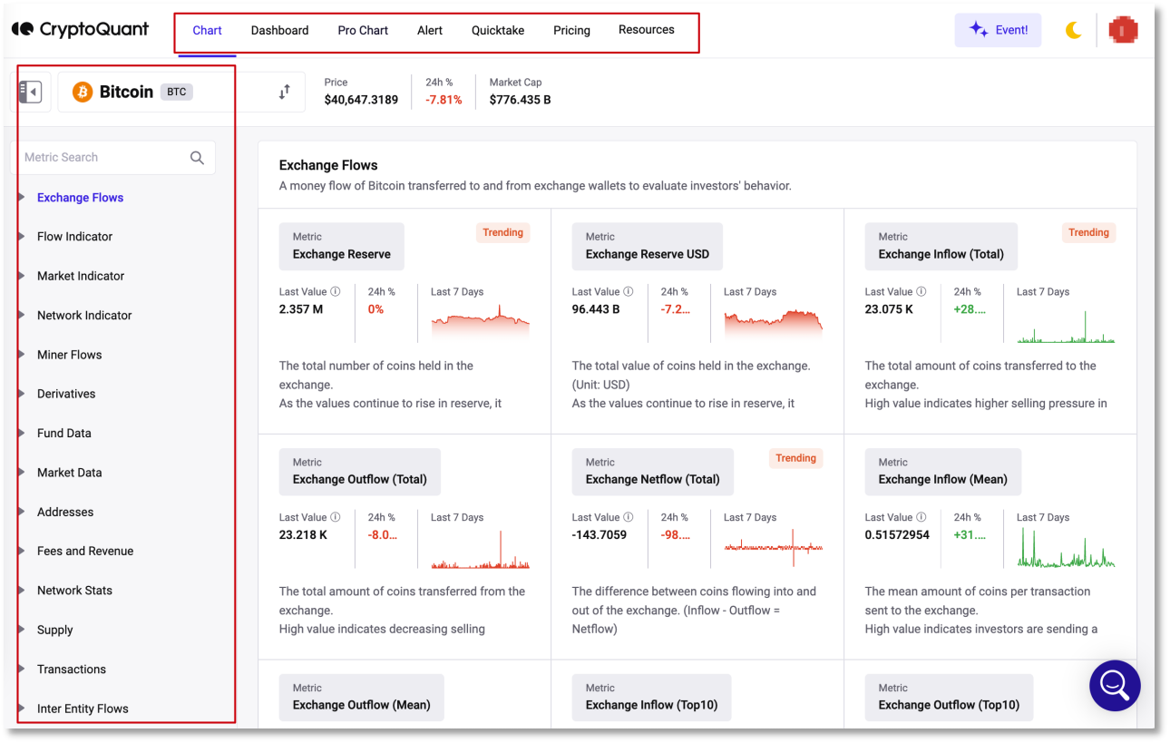Click Exchange Reserve Last Value info icon
This screenshot has width=1170, height=743.
[x=336, y=292]
